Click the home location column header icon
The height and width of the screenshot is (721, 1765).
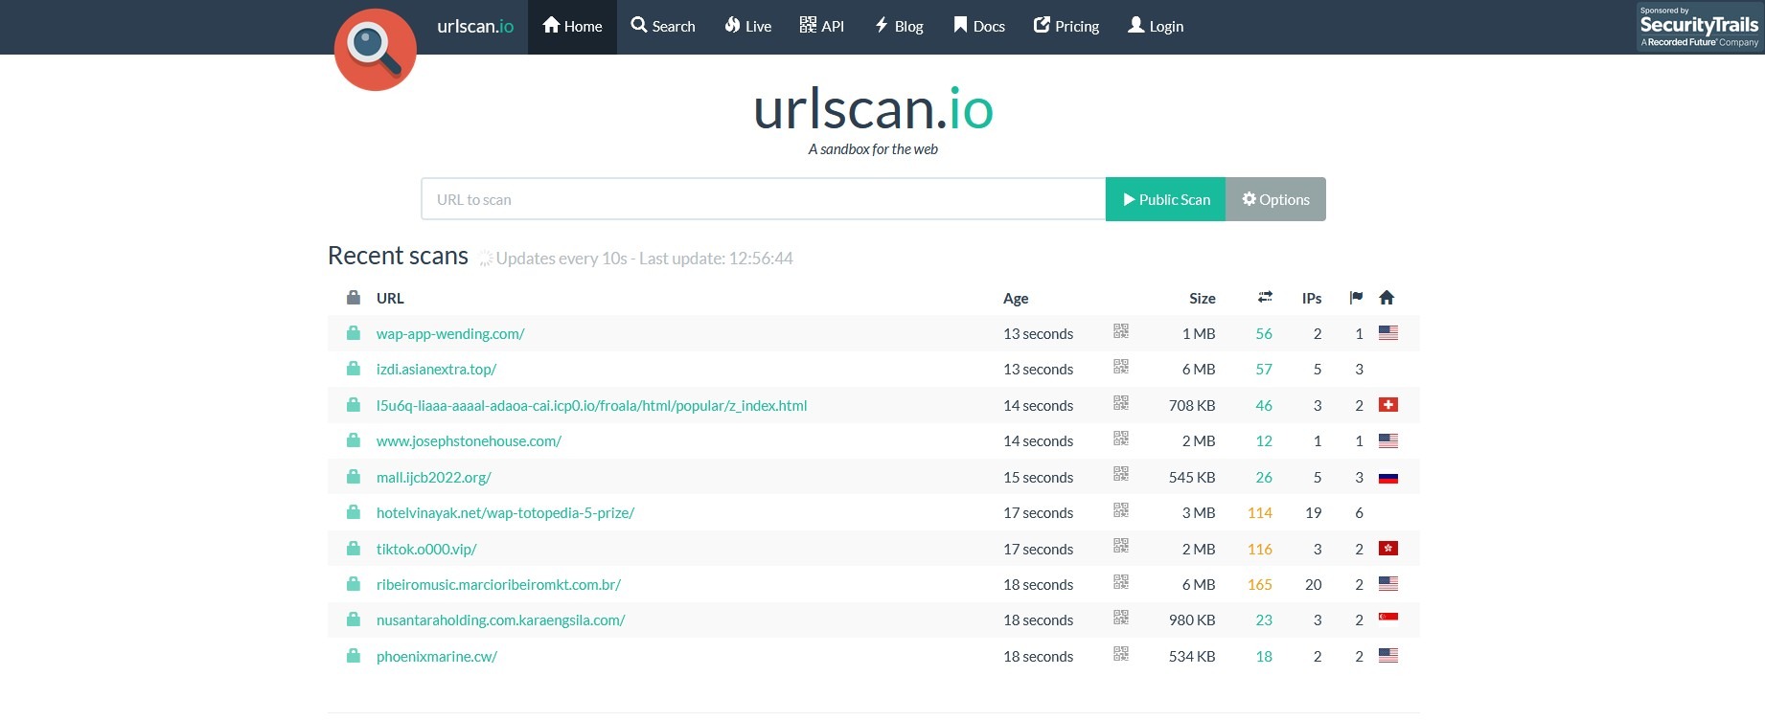(x=1387, y=297)
